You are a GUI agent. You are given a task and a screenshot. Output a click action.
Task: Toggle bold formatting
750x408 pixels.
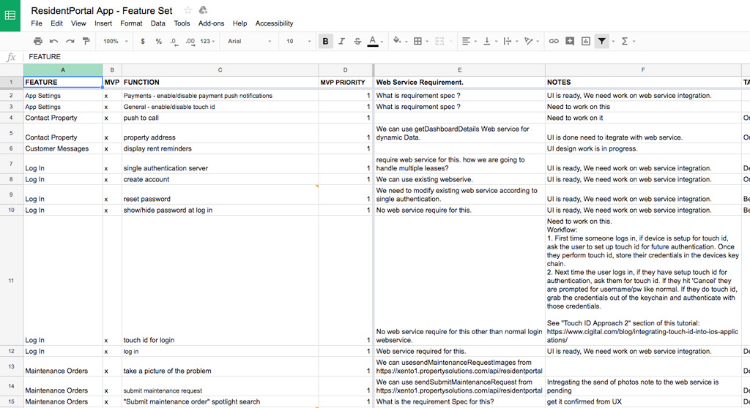325,41
